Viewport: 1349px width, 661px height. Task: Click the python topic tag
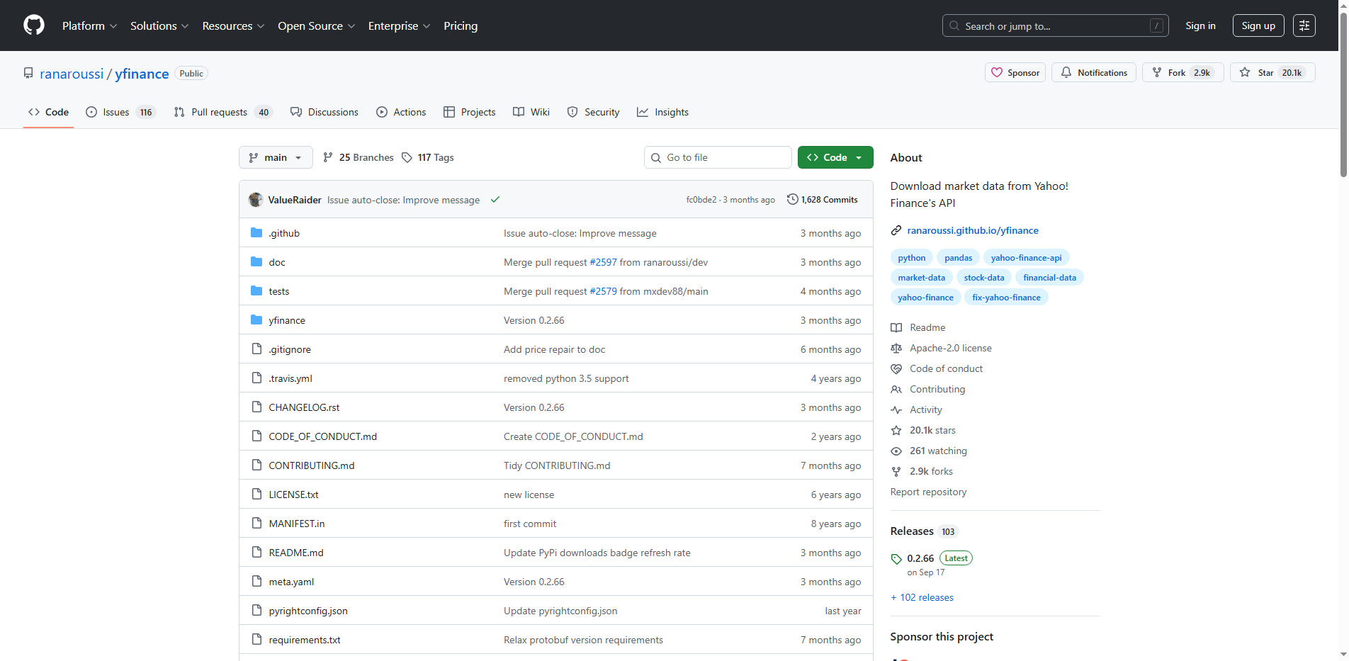(911, 257)
